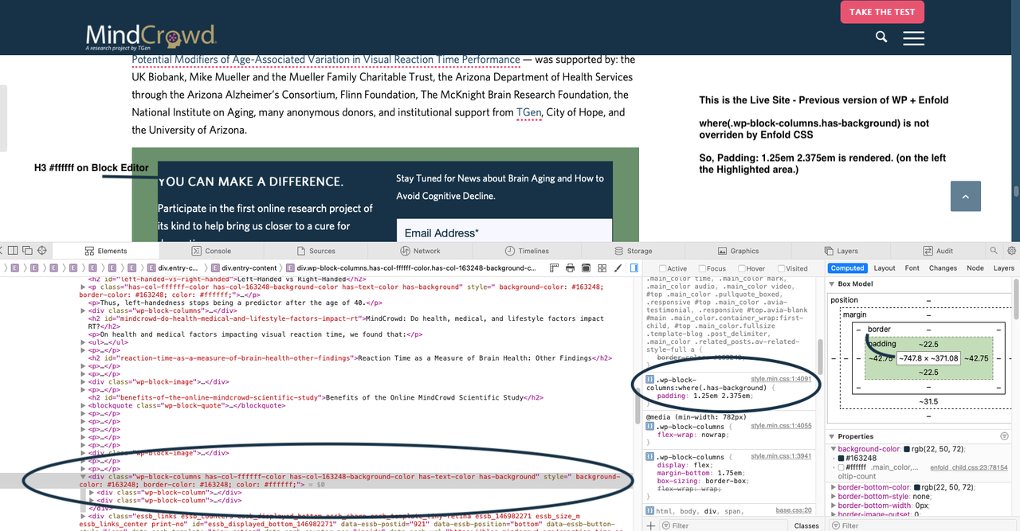Viewport: 1020px width, 531px height.
Task: Click the print styles icon
Action: pos(571,268)
